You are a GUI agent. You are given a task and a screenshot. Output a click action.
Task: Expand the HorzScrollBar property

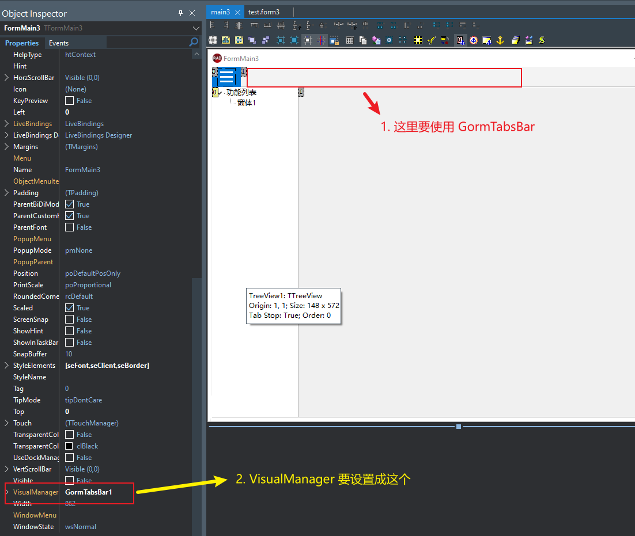6,77
